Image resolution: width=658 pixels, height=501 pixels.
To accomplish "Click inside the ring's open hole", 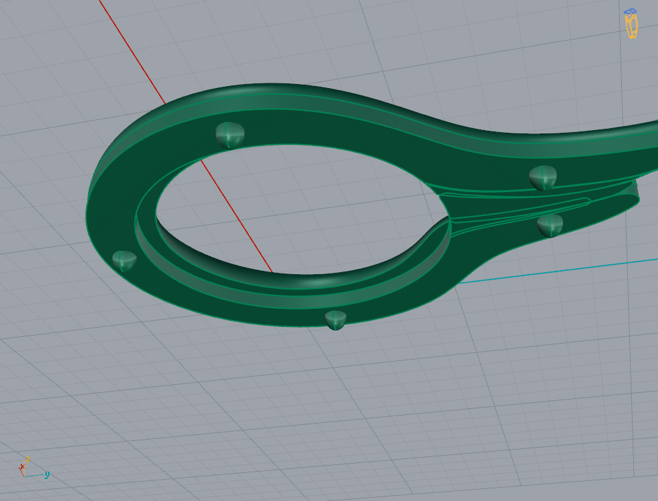I will [294, 207].
